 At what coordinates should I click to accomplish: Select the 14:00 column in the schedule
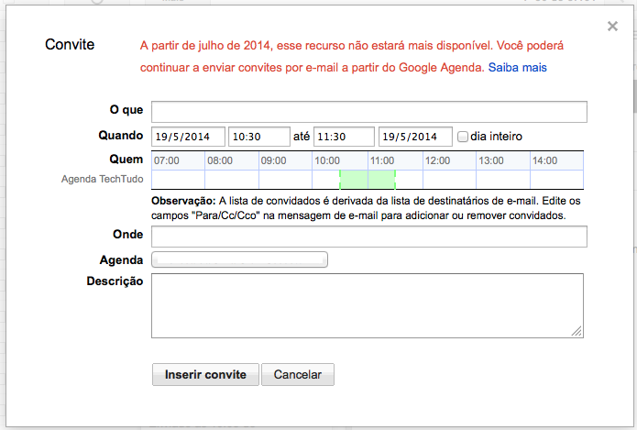[556, 160]
